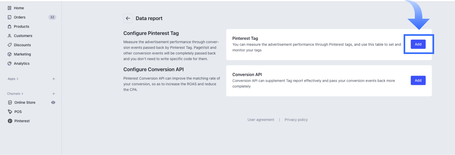Click the plus button beside Apps

[x=54, y=79]
